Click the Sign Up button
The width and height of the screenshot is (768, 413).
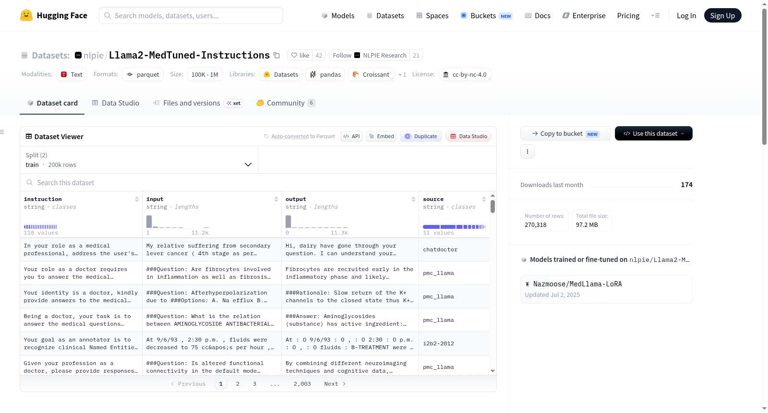tap(722, 15)
